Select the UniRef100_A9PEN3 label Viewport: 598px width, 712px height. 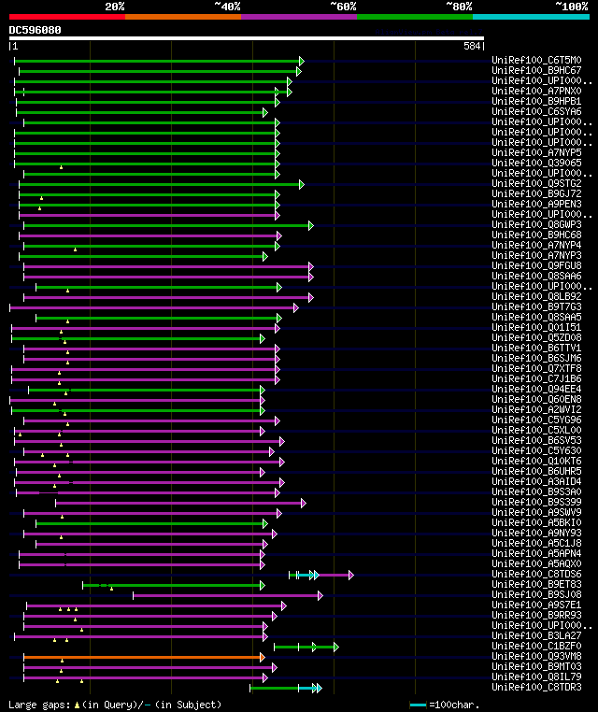536,204
